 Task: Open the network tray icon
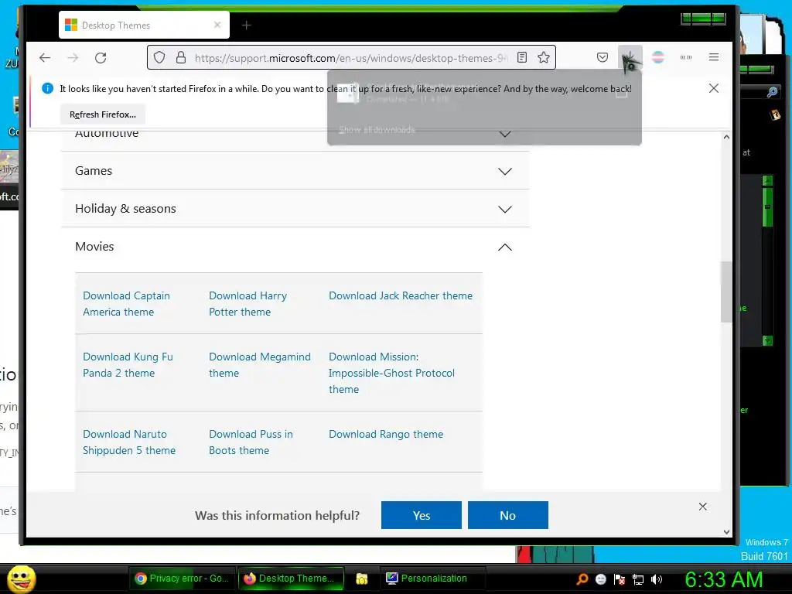(x=638, y=579)
